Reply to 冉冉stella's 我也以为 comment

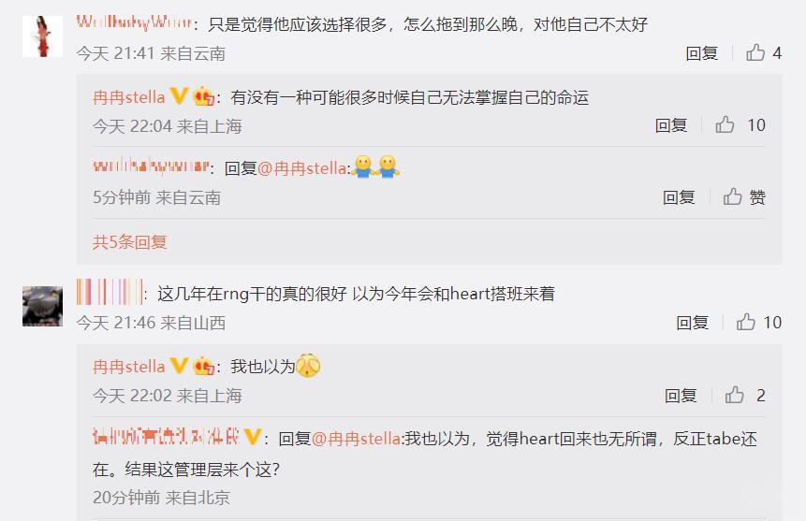point(681,396)
